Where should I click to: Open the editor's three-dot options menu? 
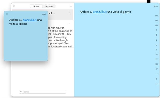pos(156,6)
